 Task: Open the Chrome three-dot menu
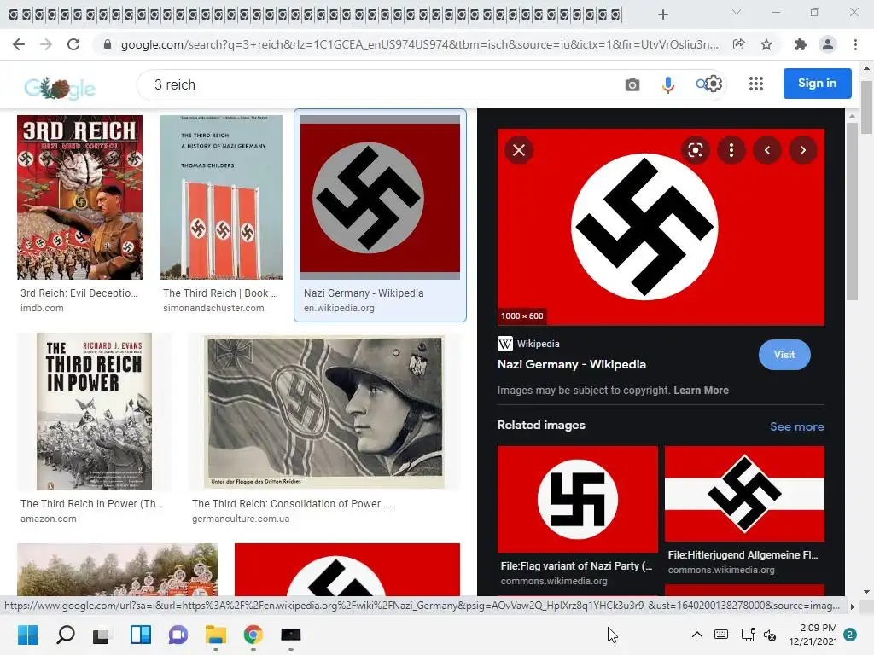pyautogui.click(x=855, y=44)
